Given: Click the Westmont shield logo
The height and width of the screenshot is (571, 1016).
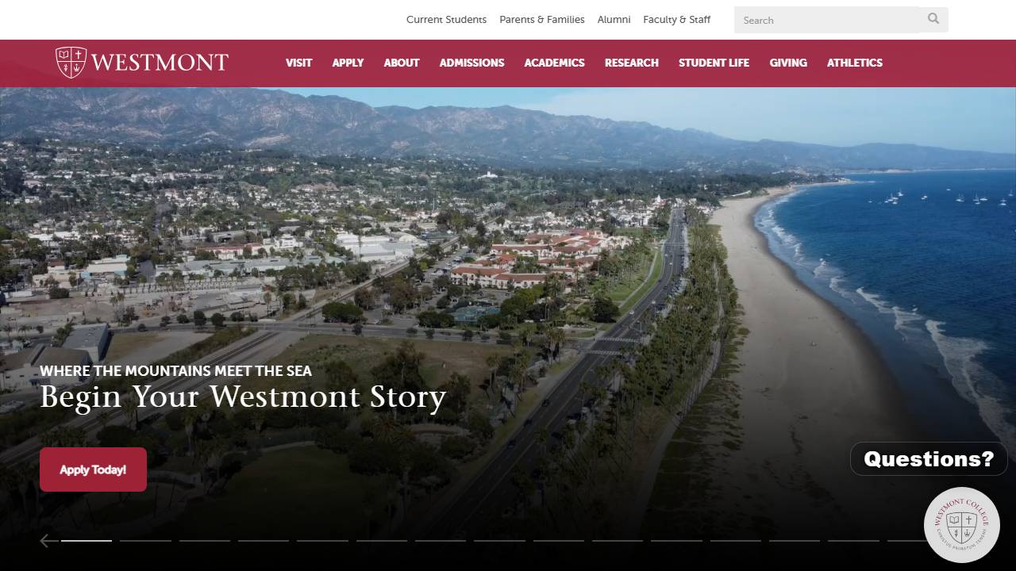Looking at the screenshot, I should [x=71, y=62].
